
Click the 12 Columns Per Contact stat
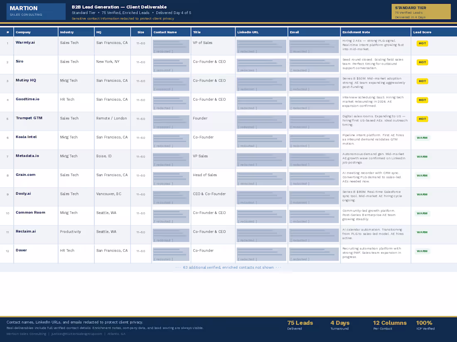tap(390, 325)
